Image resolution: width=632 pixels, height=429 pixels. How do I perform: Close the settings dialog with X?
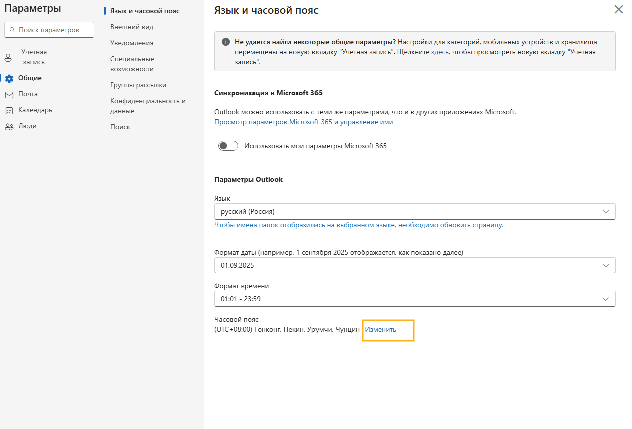(619, 9)
